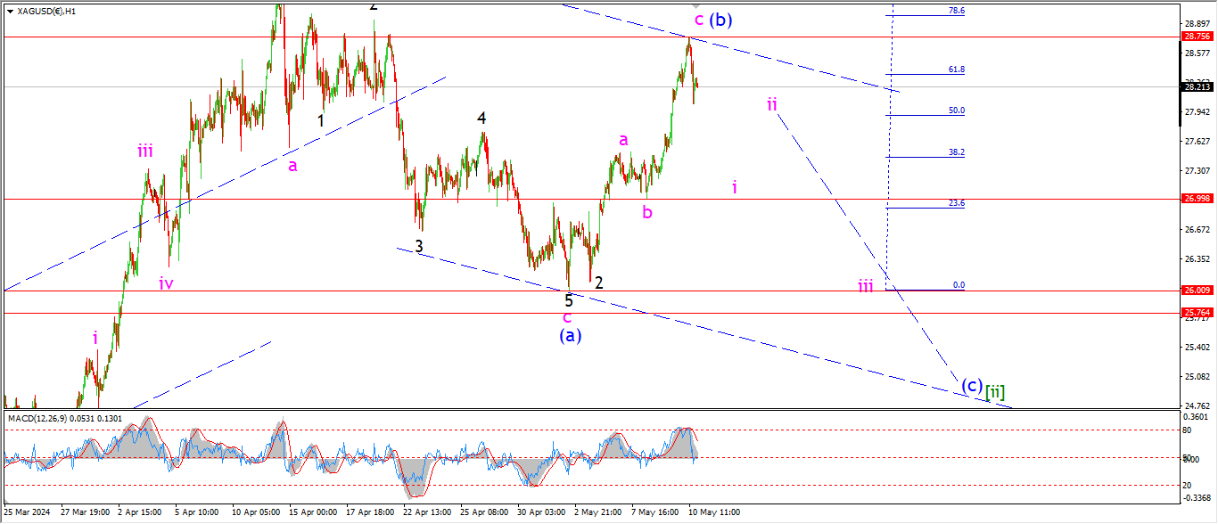Screen dimensions: 1218x524
Task: Select the black 3 wave label
Action: coord(419,246)
